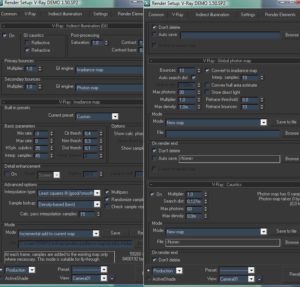Switch to Settings tab in right window

[x=248, y=15]
